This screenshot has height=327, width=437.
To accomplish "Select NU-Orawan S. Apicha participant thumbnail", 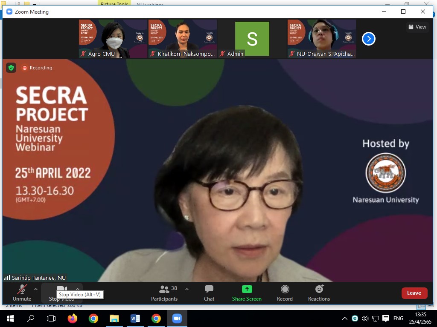I will pyautogui.click(x=322, y=39).
